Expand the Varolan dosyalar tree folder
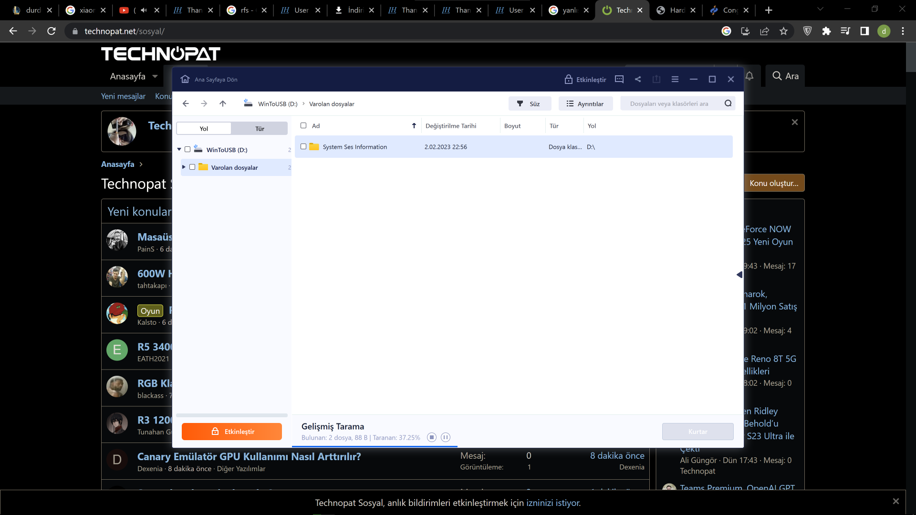 tap(184, 167)
